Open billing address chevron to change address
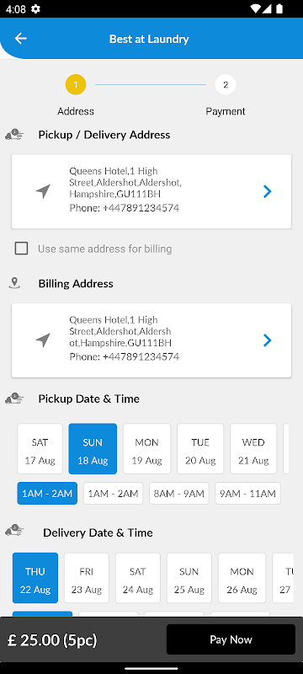The width and height of the screenshot is (303, 674). click(x=267, y=340)
